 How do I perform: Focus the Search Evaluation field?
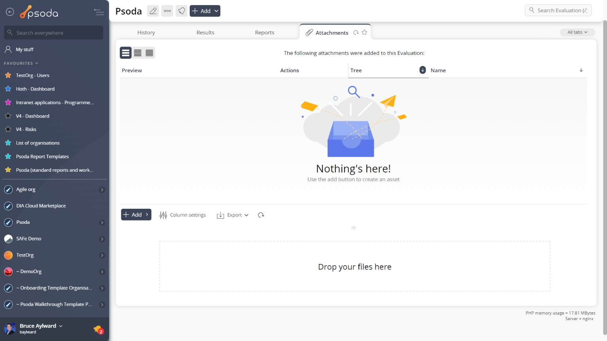pos(558,10)
